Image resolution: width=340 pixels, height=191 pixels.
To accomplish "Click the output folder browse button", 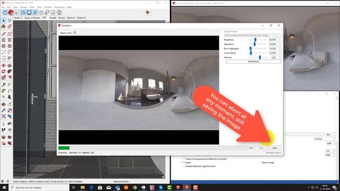I will [276, 36].
